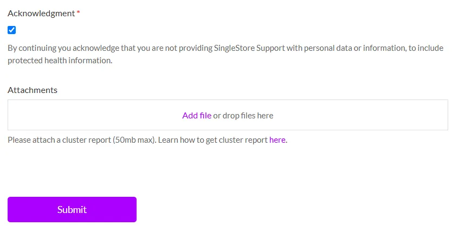Viewport: 452px width, 226px height.
Task: Follow the link on how to get cluster report
Action: click(277, 140)
